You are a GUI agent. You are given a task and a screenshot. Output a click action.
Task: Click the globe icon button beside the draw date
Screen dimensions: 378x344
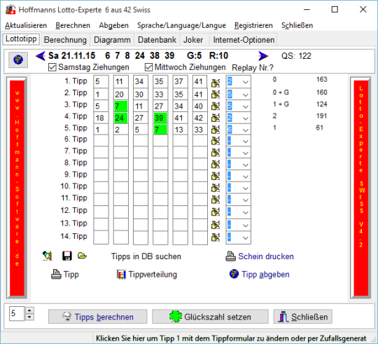[x=18, y=60]
